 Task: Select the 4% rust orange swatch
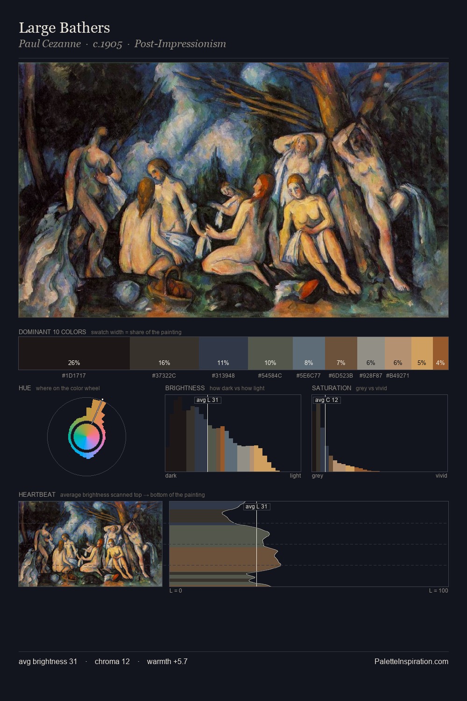tap(440, 353)
